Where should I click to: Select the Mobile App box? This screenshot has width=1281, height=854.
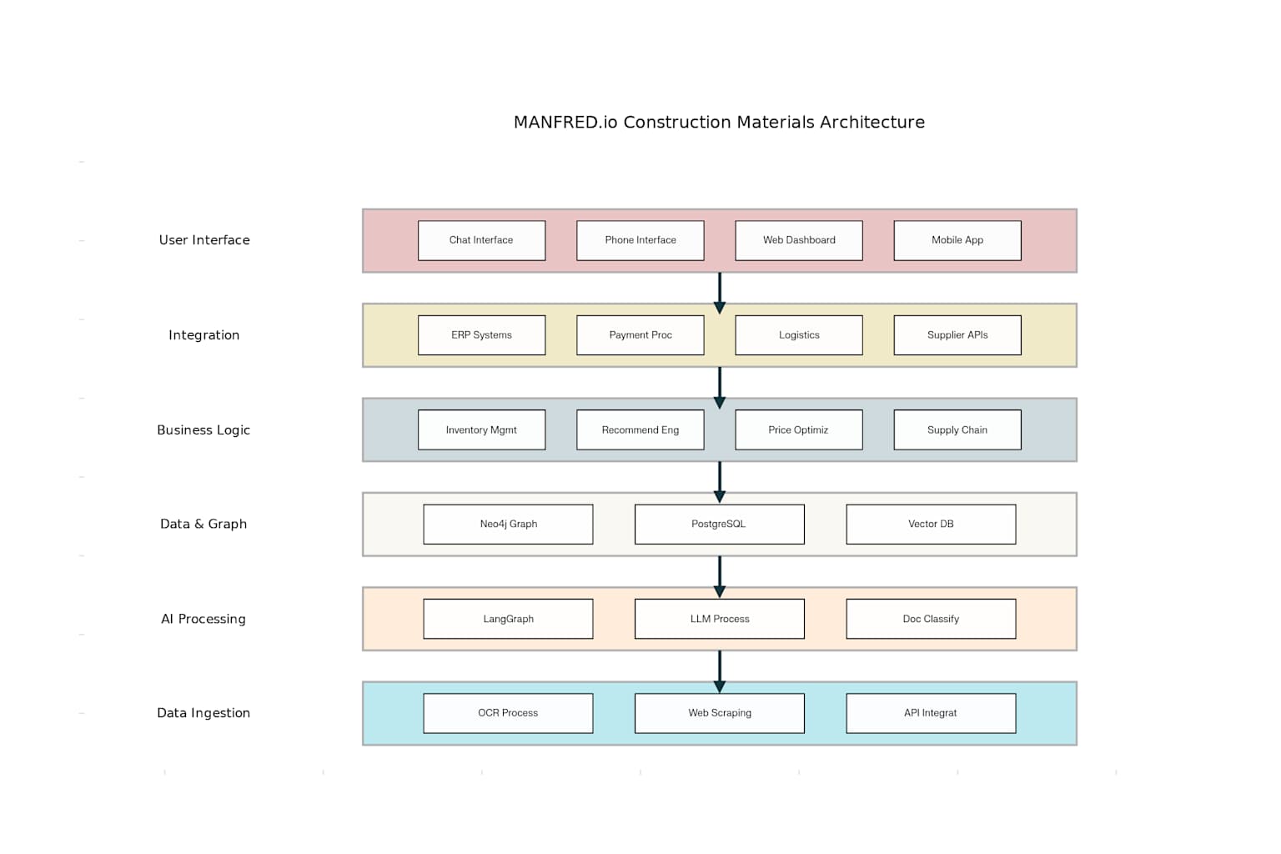[x=957, y=240]
